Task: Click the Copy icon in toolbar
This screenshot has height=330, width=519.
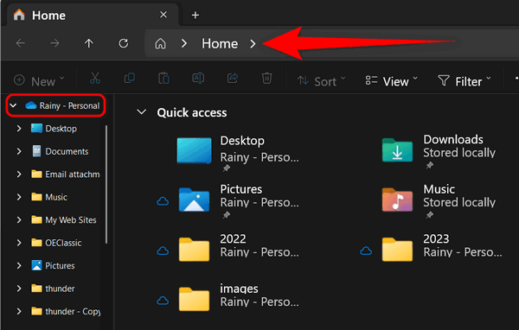Action: point(130,79)
